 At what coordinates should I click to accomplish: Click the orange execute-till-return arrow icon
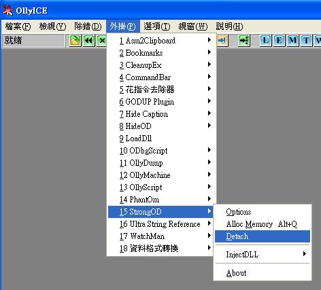222,41
